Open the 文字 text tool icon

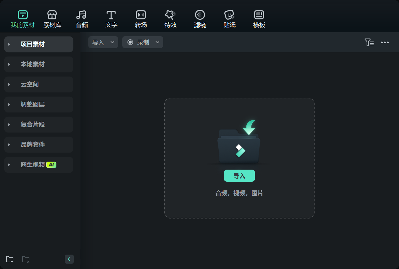tap(111, 15)
